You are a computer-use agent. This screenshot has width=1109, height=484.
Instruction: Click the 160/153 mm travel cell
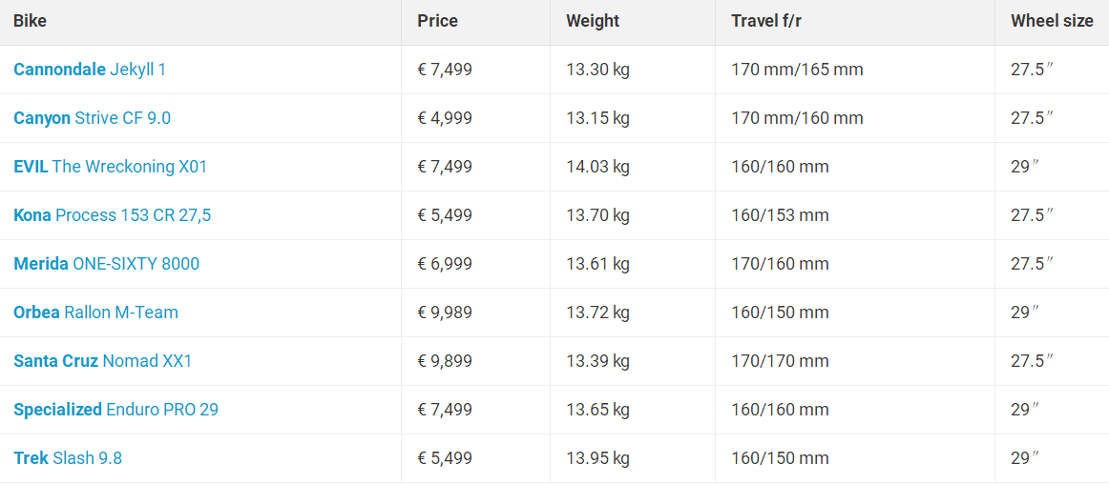tap(780, 214)
